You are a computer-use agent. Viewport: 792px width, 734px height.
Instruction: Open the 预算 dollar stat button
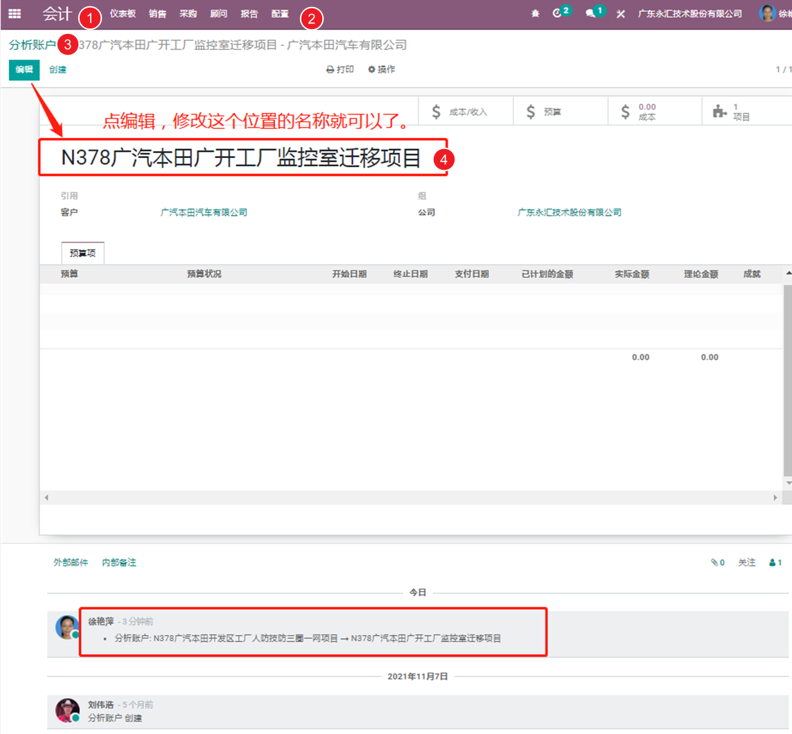pos(560,112)
